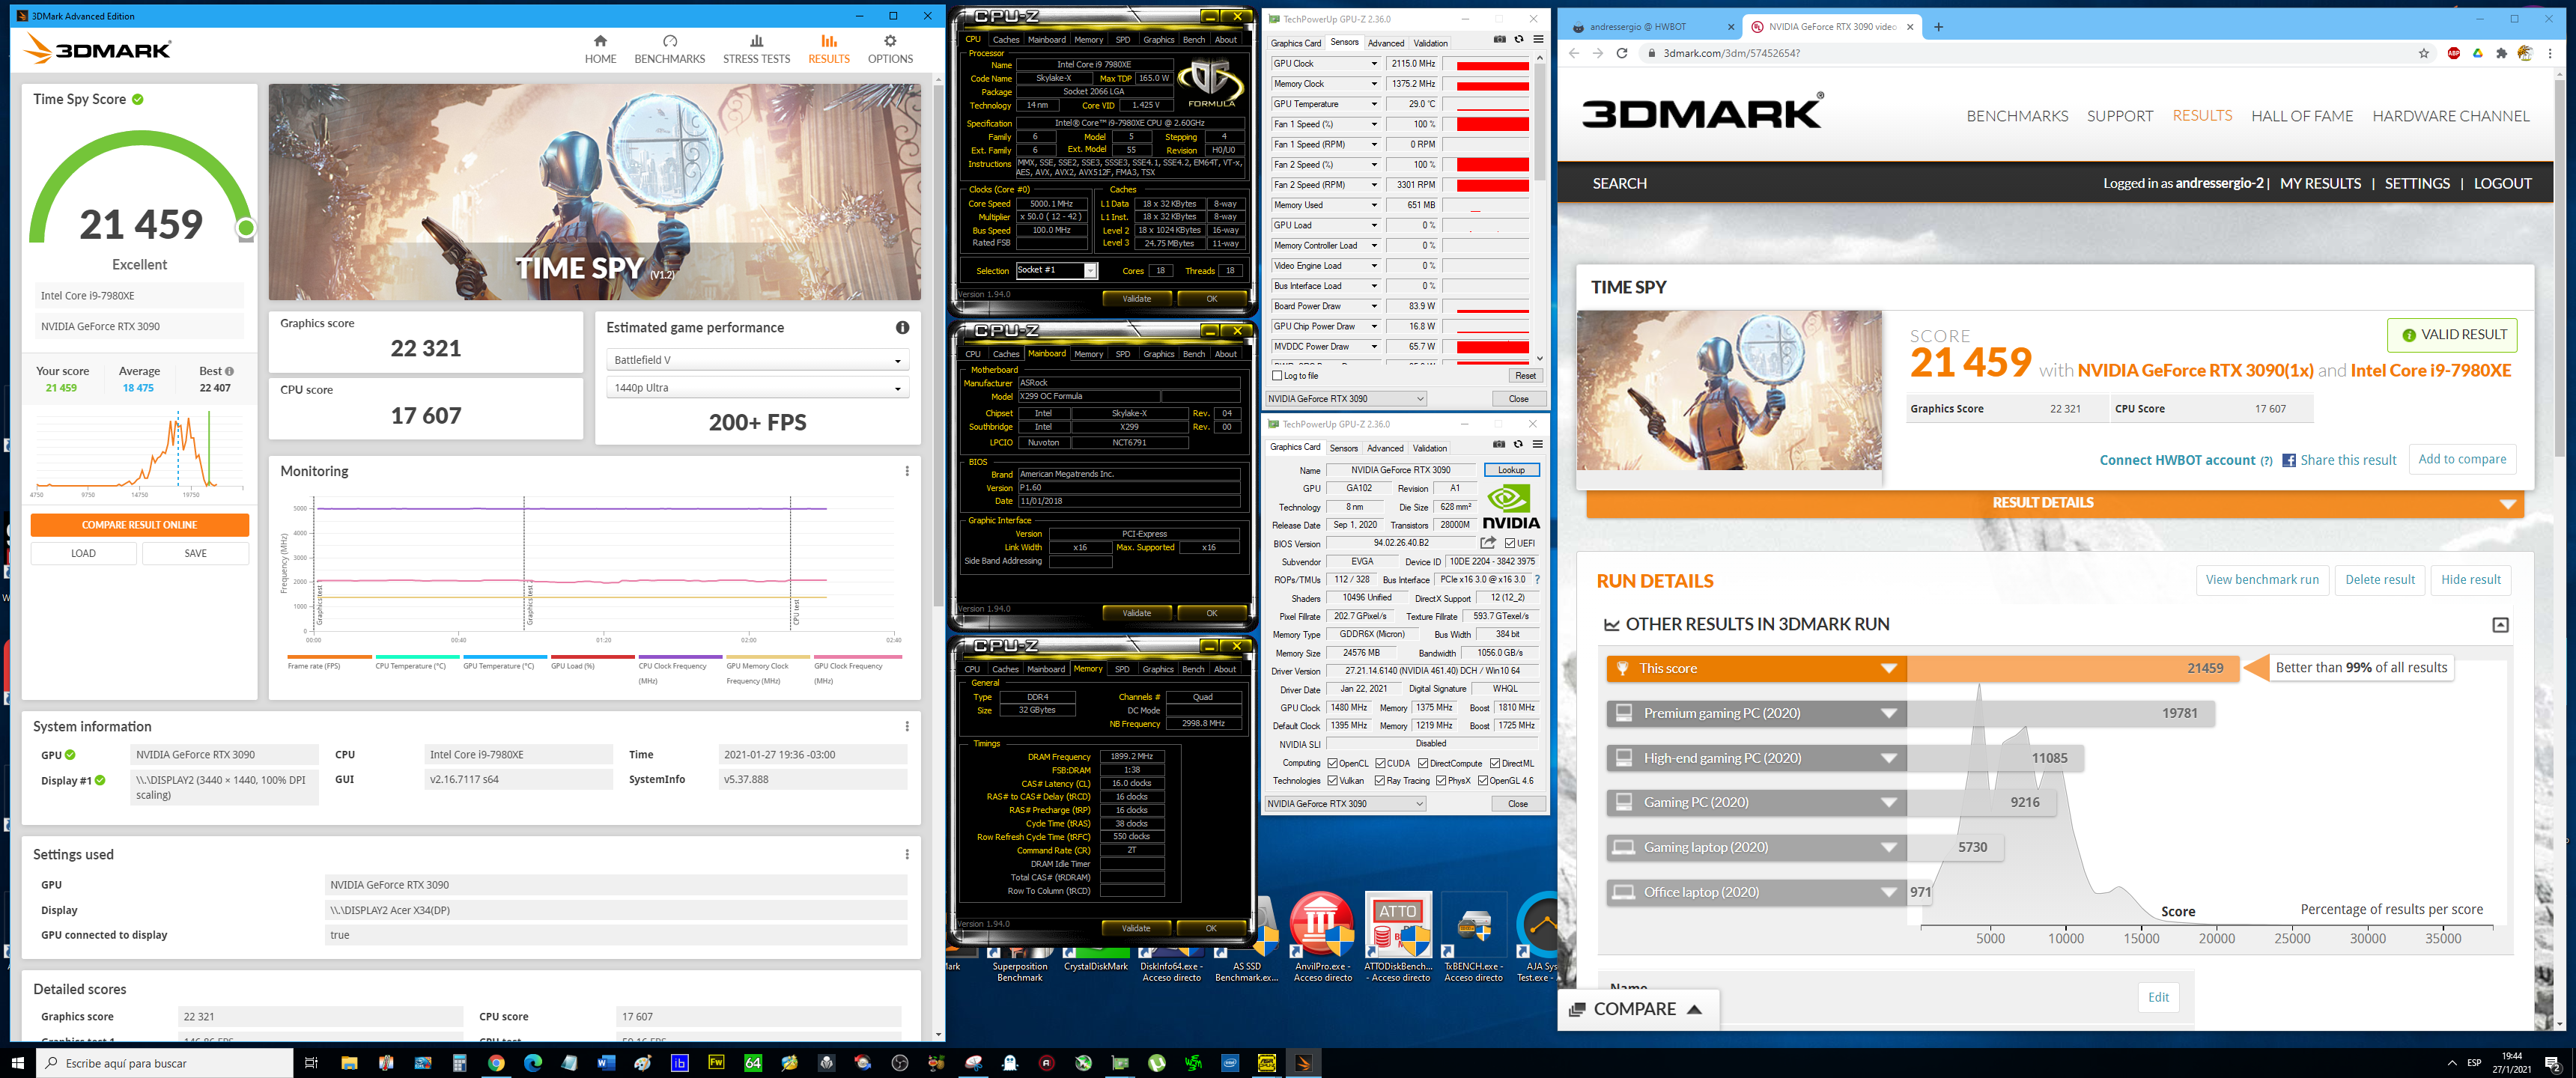Open Settings used three-dot menu
The height and width of the screenshot is (1078, 2576).
[x=907, y=854]
